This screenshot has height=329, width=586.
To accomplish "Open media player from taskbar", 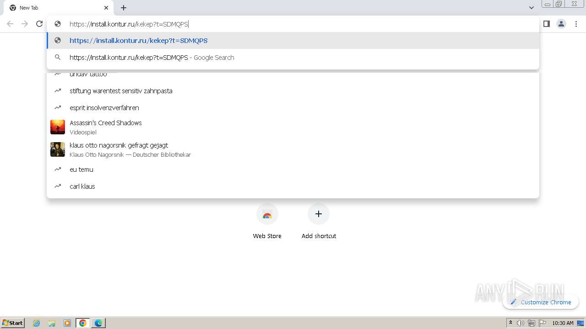I will pos(67,323).
